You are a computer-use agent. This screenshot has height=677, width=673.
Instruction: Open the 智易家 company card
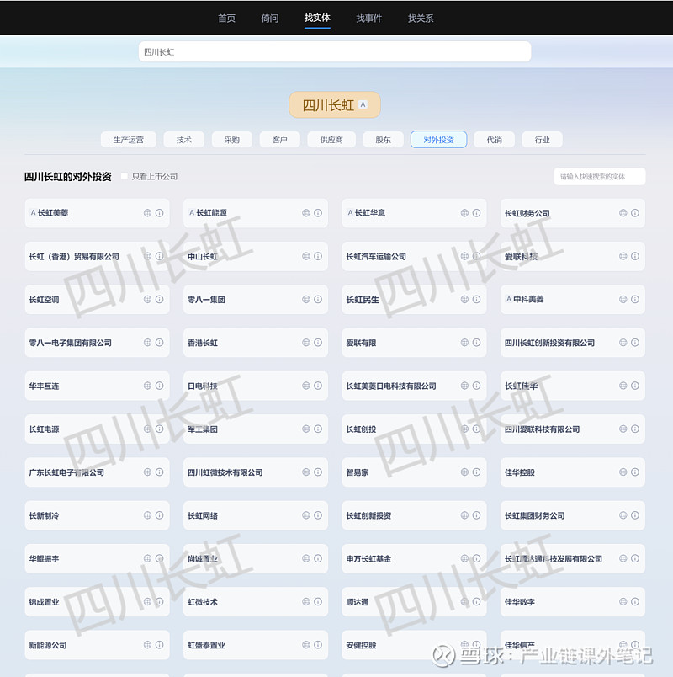click(x=414, y=472)
